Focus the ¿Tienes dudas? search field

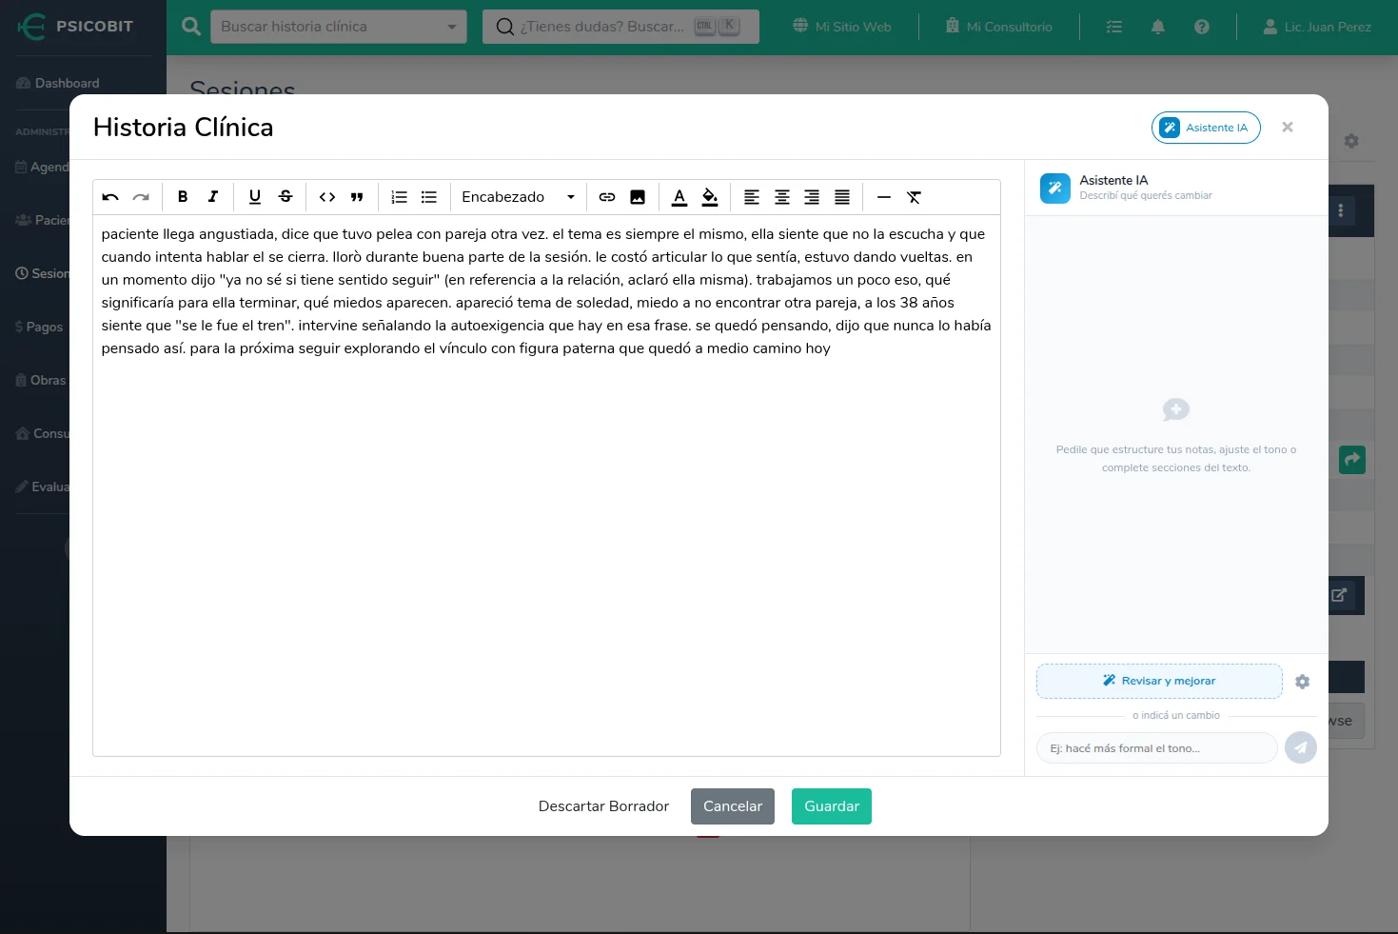click(620, 27)
